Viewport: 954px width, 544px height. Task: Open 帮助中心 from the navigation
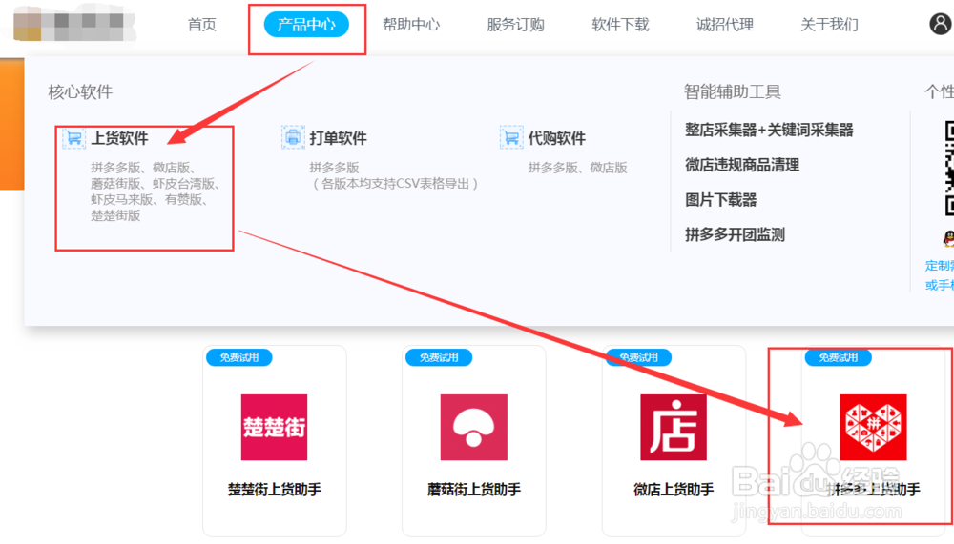tap(411, 25)
